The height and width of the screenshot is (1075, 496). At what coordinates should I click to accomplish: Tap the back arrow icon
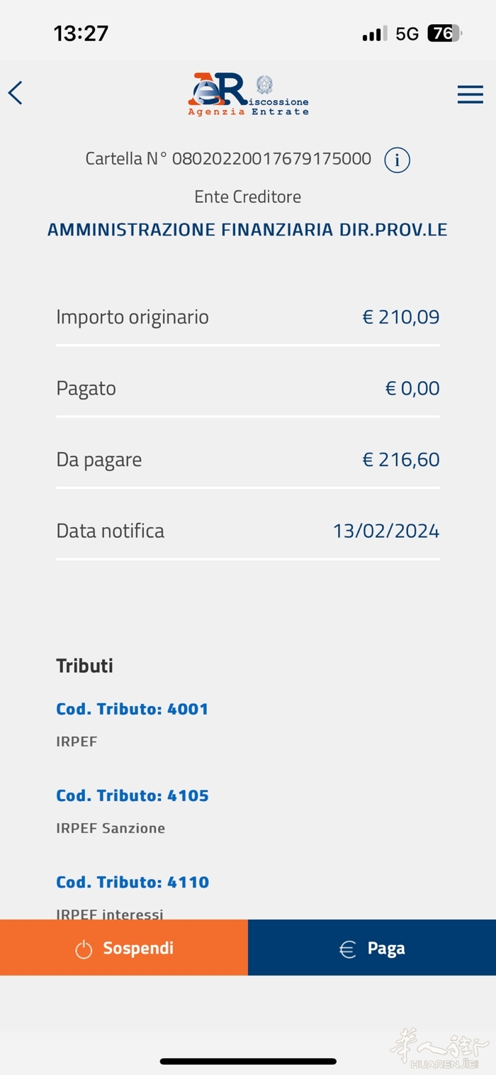[16, 93]
